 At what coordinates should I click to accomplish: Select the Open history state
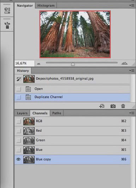(x=72, y=89)
